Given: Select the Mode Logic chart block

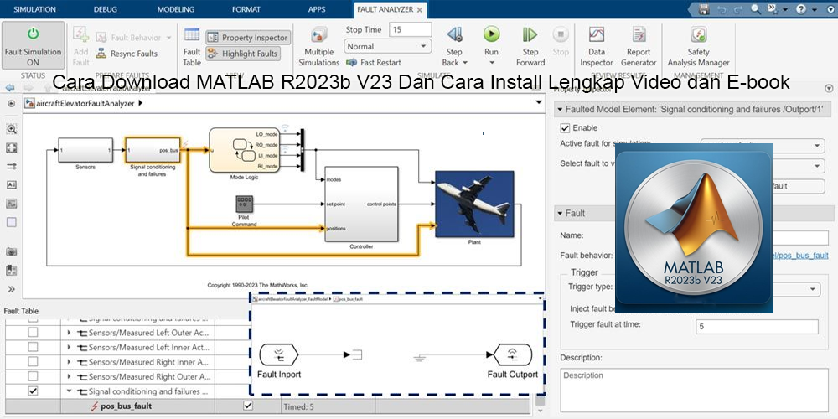Looking at the screenshot, I should 245,150.
